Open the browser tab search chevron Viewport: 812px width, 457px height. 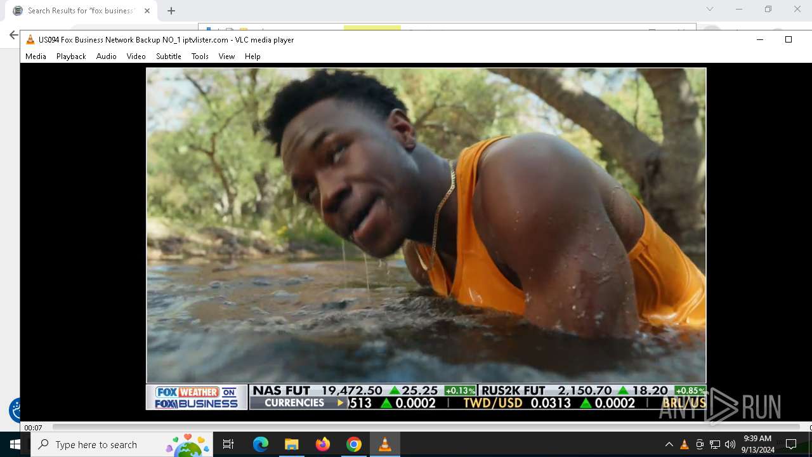pos(710,10)
